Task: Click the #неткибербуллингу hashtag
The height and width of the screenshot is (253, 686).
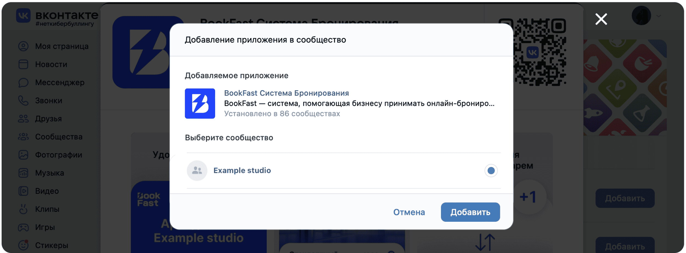Action: (65, 24)
